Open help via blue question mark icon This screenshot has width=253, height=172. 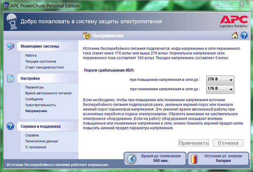click(x=244, y=35)
